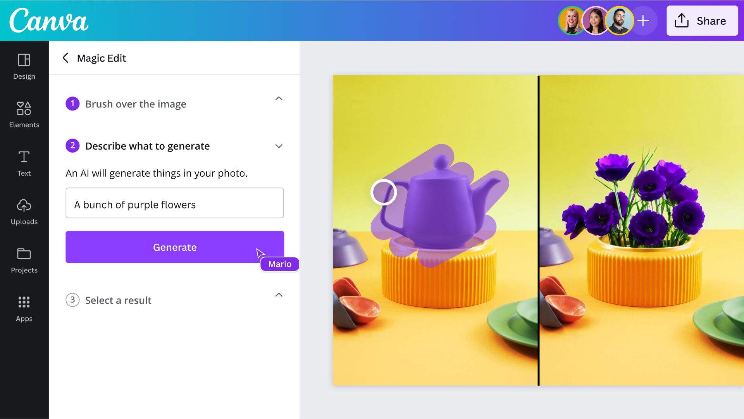This screenshot has width=744, height=419.
Task: Collapse step 3 Select a result chevron
Action: (279, 295)
